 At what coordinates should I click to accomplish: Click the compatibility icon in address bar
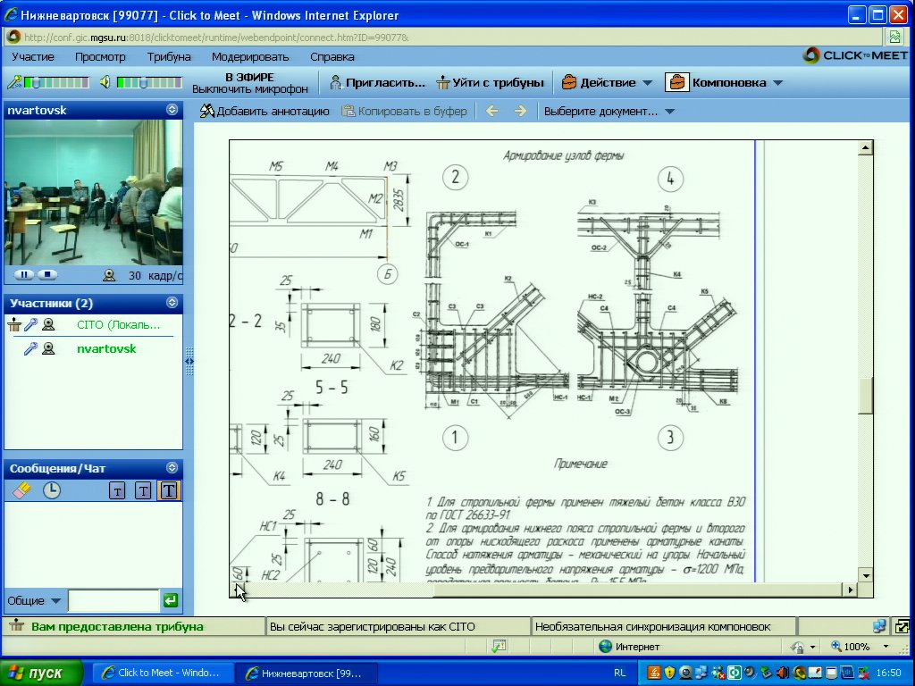(894, 38)
